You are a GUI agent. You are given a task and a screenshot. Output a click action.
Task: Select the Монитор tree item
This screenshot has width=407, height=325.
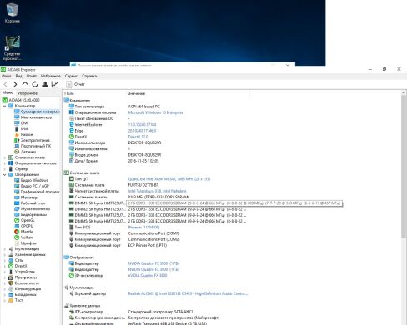(26, 197)
